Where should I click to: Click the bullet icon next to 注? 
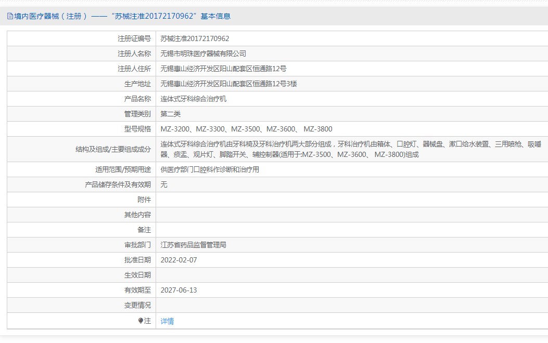point(141,321)
